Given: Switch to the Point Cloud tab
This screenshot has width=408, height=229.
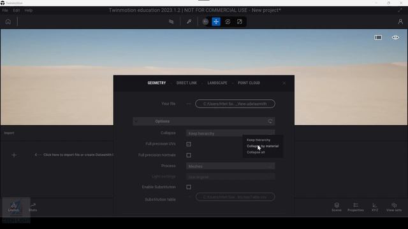Looking at the screenshot, I should (x=249, y=83).
